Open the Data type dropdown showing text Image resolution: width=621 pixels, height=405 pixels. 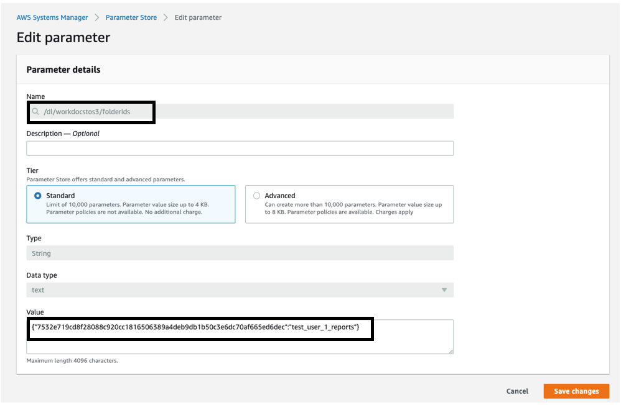point(444,289)
